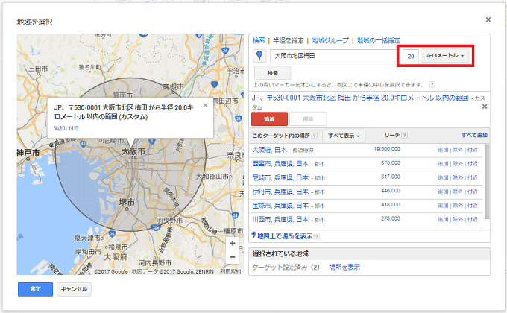Viewport: 507px width, 313px height.
Task: Click 除外 in the 大阪府 row
Action: point(458,150)
